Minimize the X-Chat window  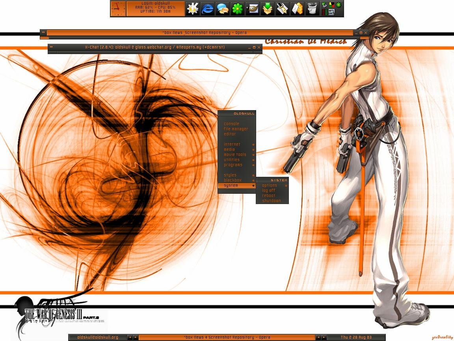coord(249,47)
